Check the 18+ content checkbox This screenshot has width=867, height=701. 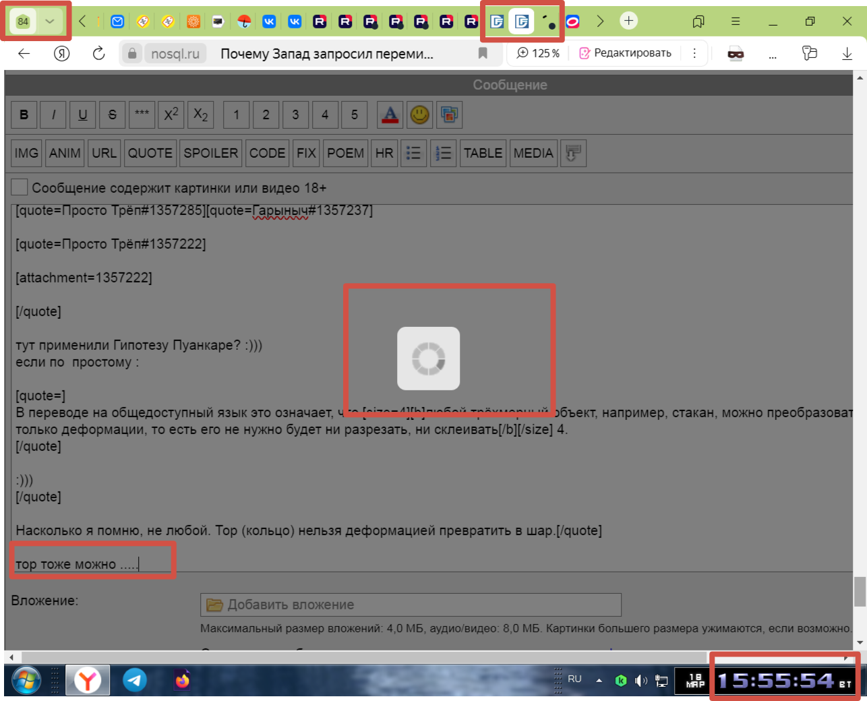20,187
